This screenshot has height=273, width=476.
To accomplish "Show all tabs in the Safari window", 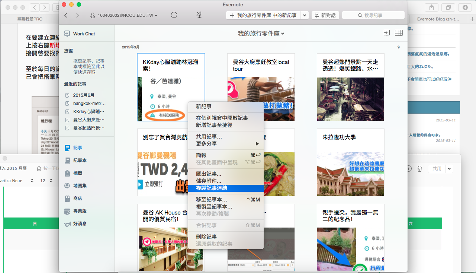I will point(448,7).
